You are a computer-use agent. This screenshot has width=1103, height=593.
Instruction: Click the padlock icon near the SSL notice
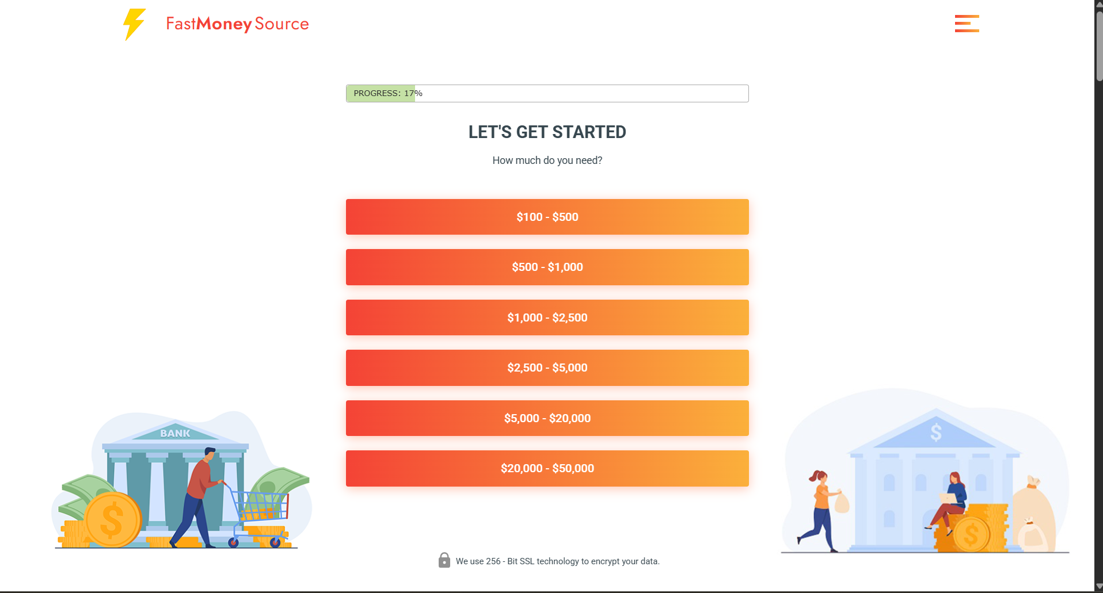[443, 560]
